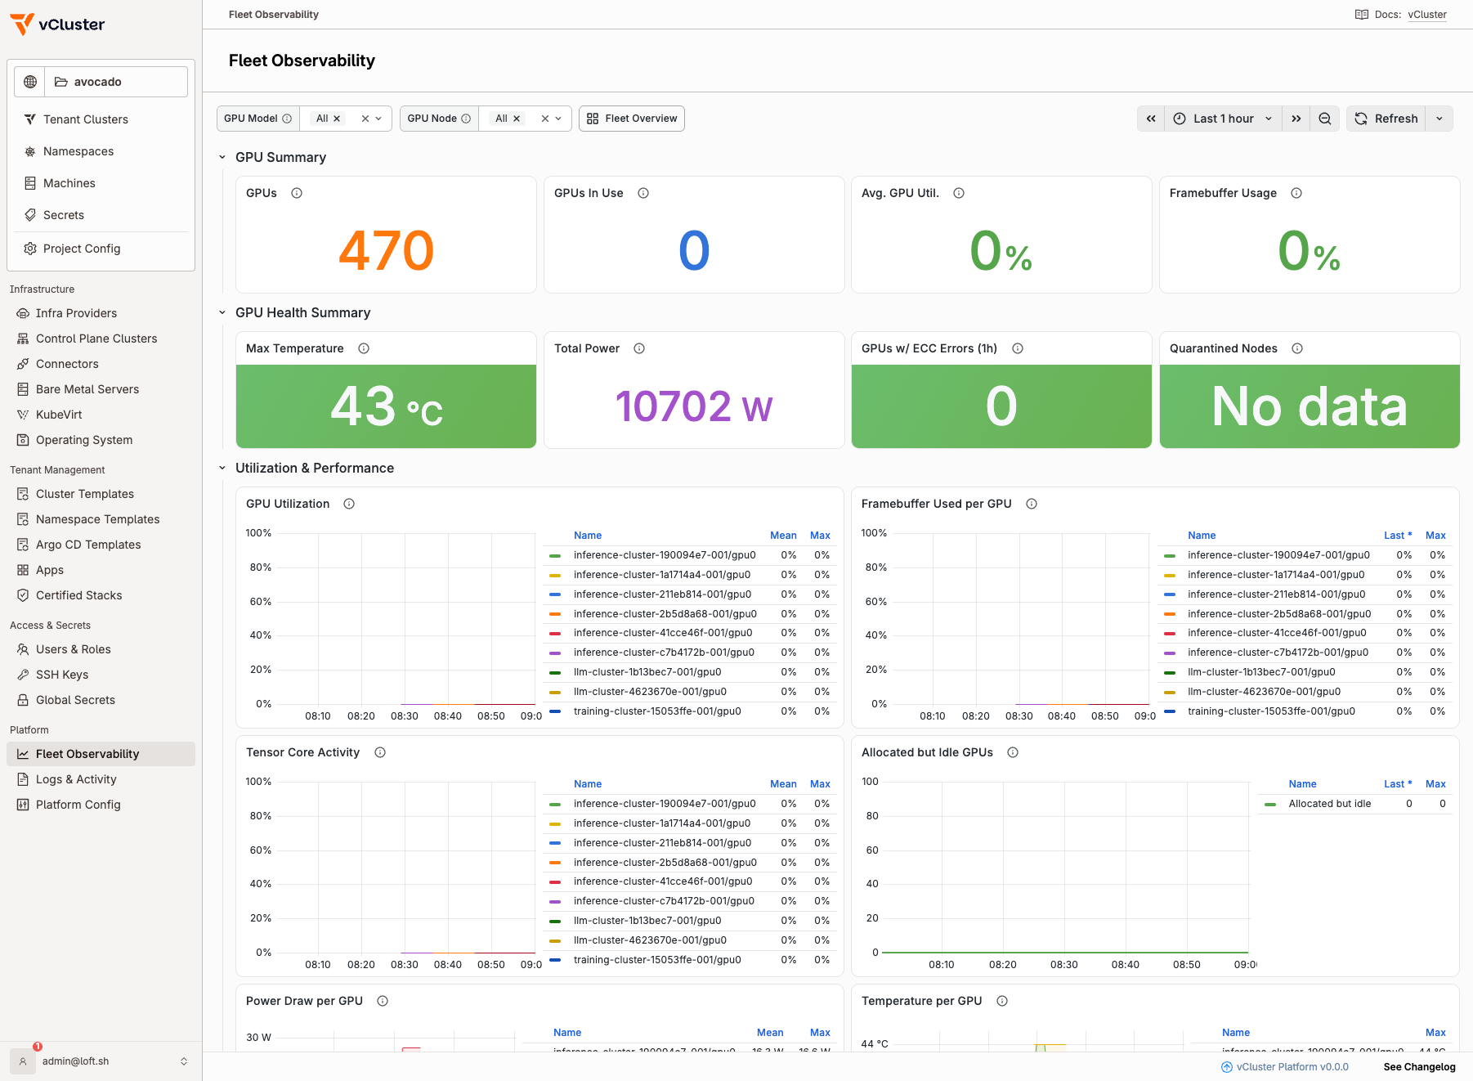1473x1081 pixels.
Task: Click the Control Plane Clusters icon
Action: (23, 339)
